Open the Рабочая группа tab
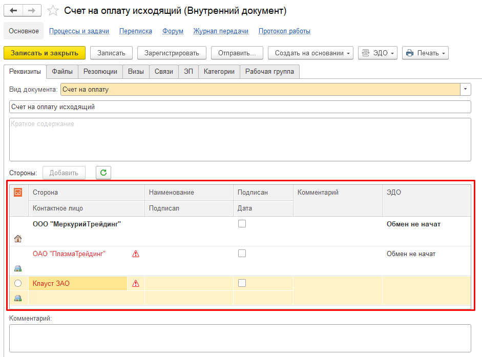The width and height of the screenshot is (482, 357). click(269, 72)
